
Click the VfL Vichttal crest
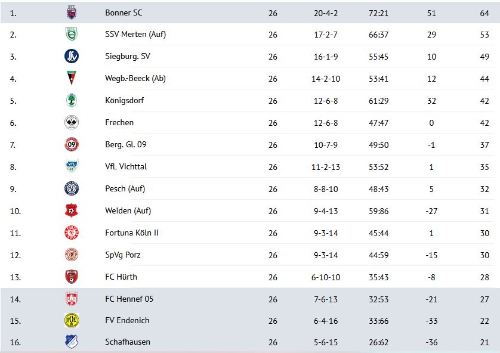point(72,166)
